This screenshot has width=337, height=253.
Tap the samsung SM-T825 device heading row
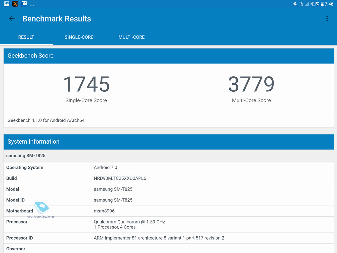169,156
